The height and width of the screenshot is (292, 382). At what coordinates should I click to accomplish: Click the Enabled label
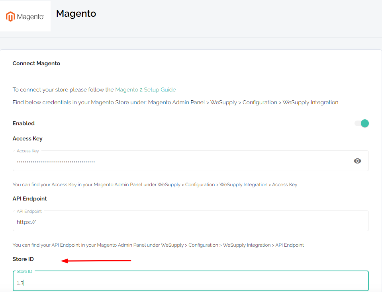24,123
